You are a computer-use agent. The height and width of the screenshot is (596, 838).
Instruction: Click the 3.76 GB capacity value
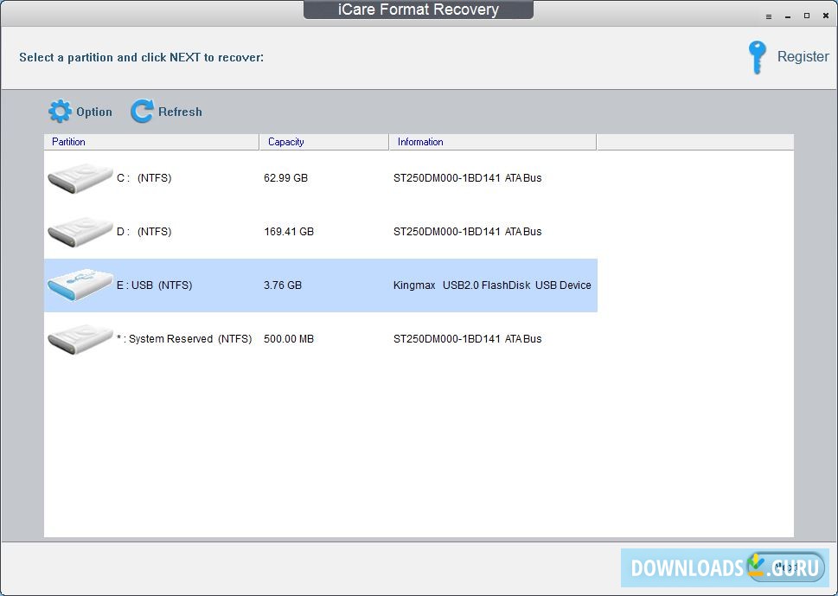[x=283, y=285]
